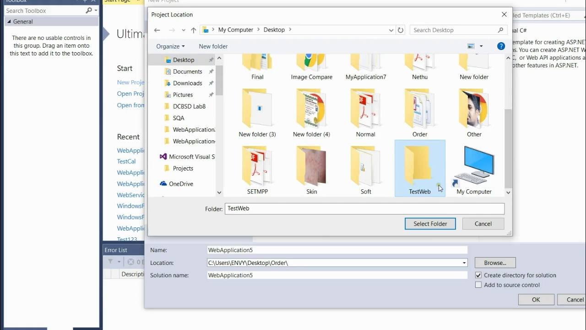Open the Final folder

(257, 68)
